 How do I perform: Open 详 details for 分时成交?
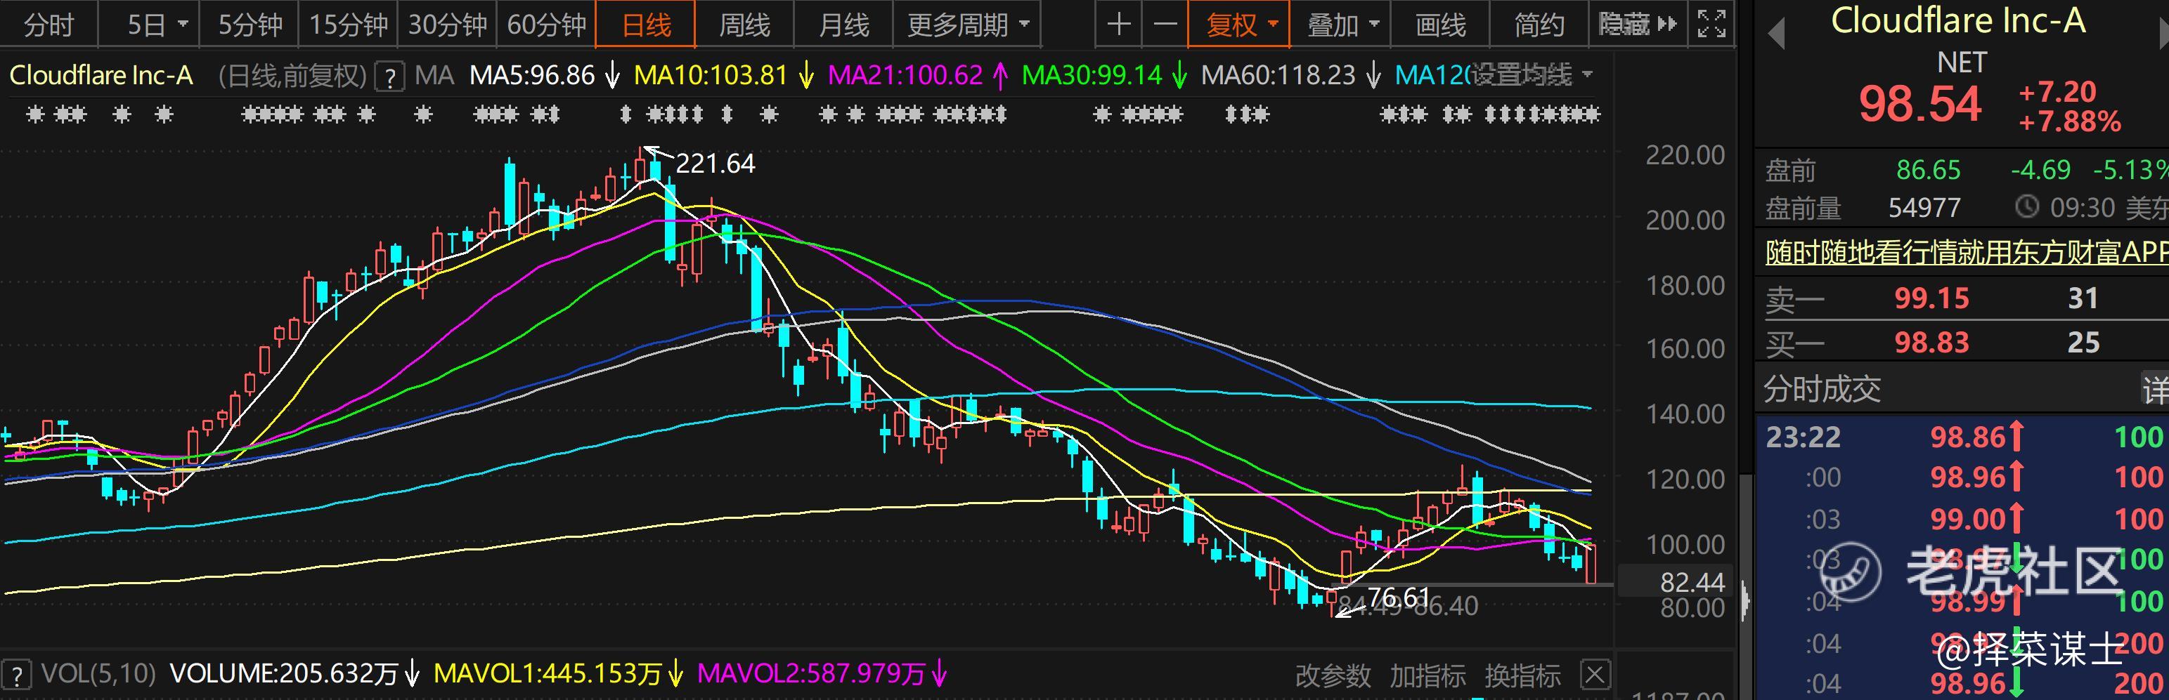click(2156, 390)
